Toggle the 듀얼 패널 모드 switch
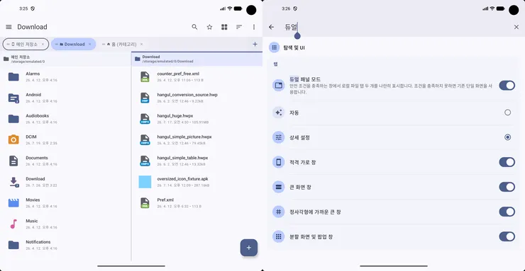The image size is (525, 271). tap(507, 86)
